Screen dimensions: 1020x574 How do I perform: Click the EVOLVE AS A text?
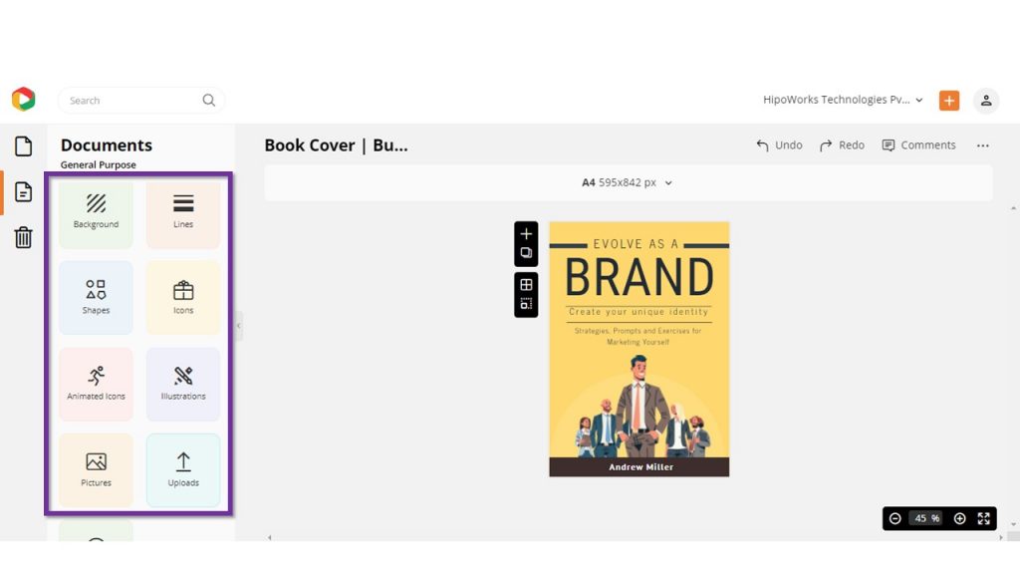(x=636, y=244)
